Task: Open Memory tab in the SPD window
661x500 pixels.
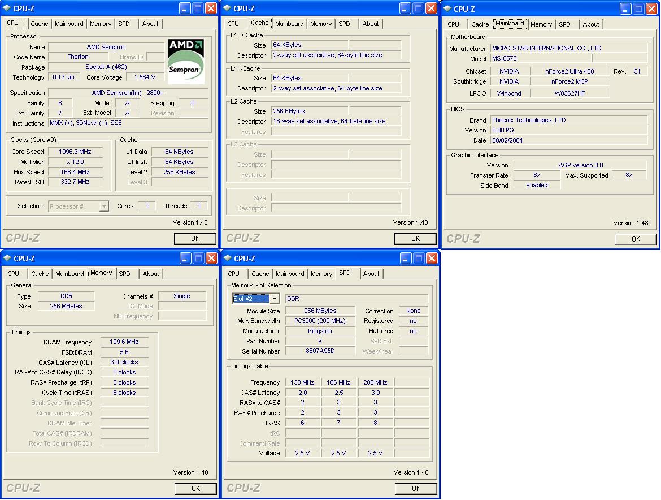Action: (x=321, y=274)
